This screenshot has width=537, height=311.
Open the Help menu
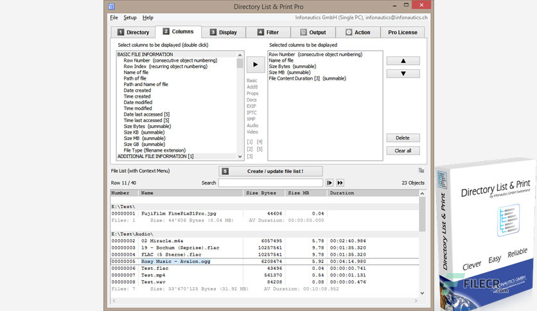coord(148,17)
